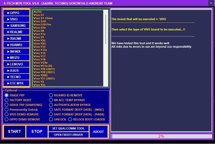This screenshot has width=215, height=144.
Task: Select the VIVO brand button
Action: click(x=16, y=19)
